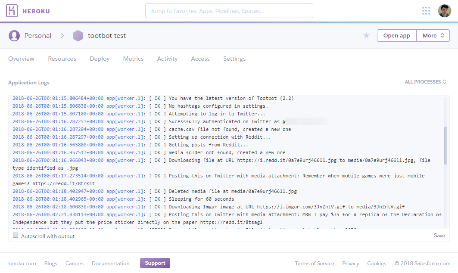Open the app grid launcher icon

click(426, 11)
